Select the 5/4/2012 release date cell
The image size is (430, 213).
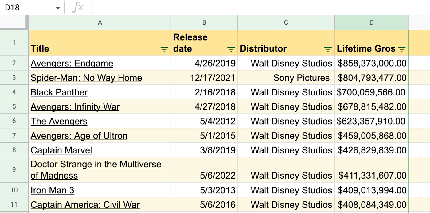coord(204,121)
